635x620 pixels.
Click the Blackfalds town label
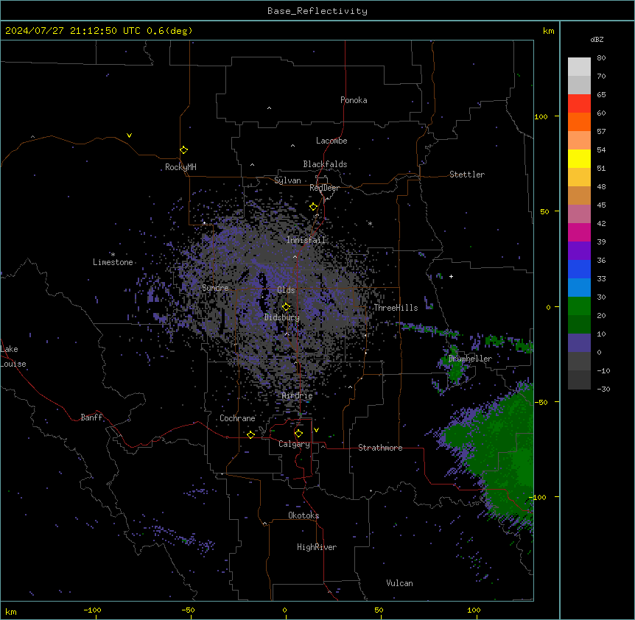pos(325,164)
